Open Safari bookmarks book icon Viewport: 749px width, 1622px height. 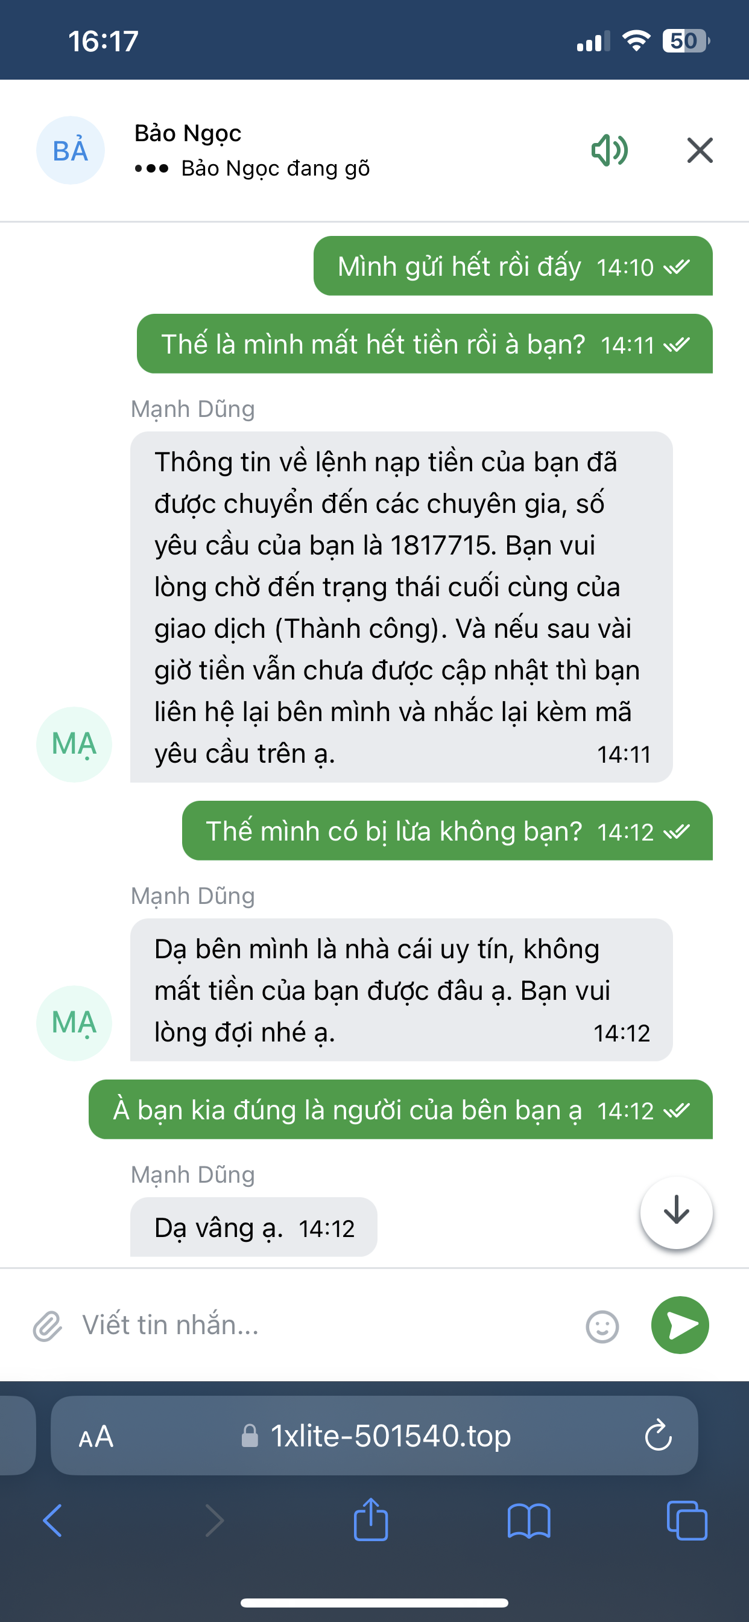tap(529, 1521)
